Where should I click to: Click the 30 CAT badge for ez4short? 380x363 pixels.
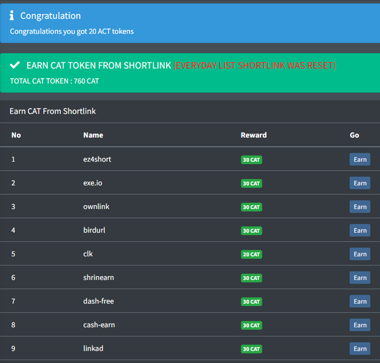(x=251, y=160)
